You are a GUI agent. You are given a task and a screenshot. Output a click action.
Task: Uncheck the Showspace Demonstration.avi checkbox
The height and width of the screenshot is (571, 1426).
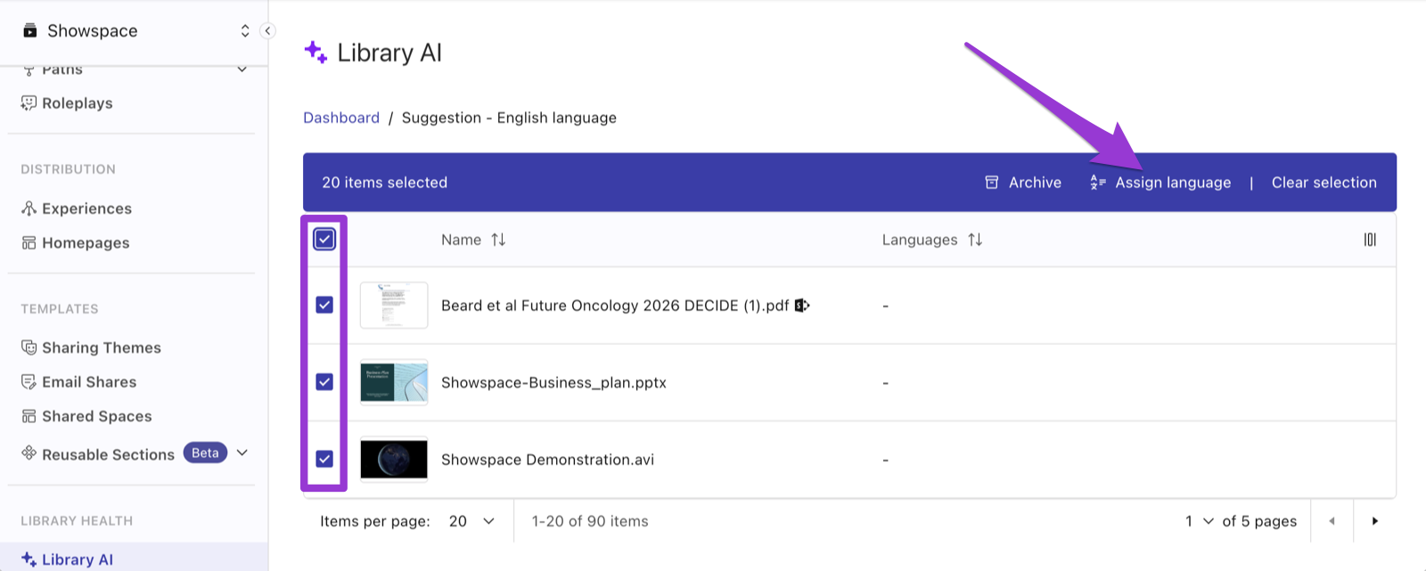[x=324, y=459]
